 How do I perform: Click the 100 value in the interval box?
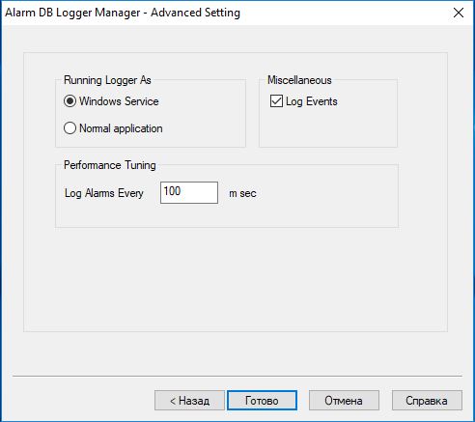tap(172, 191)
